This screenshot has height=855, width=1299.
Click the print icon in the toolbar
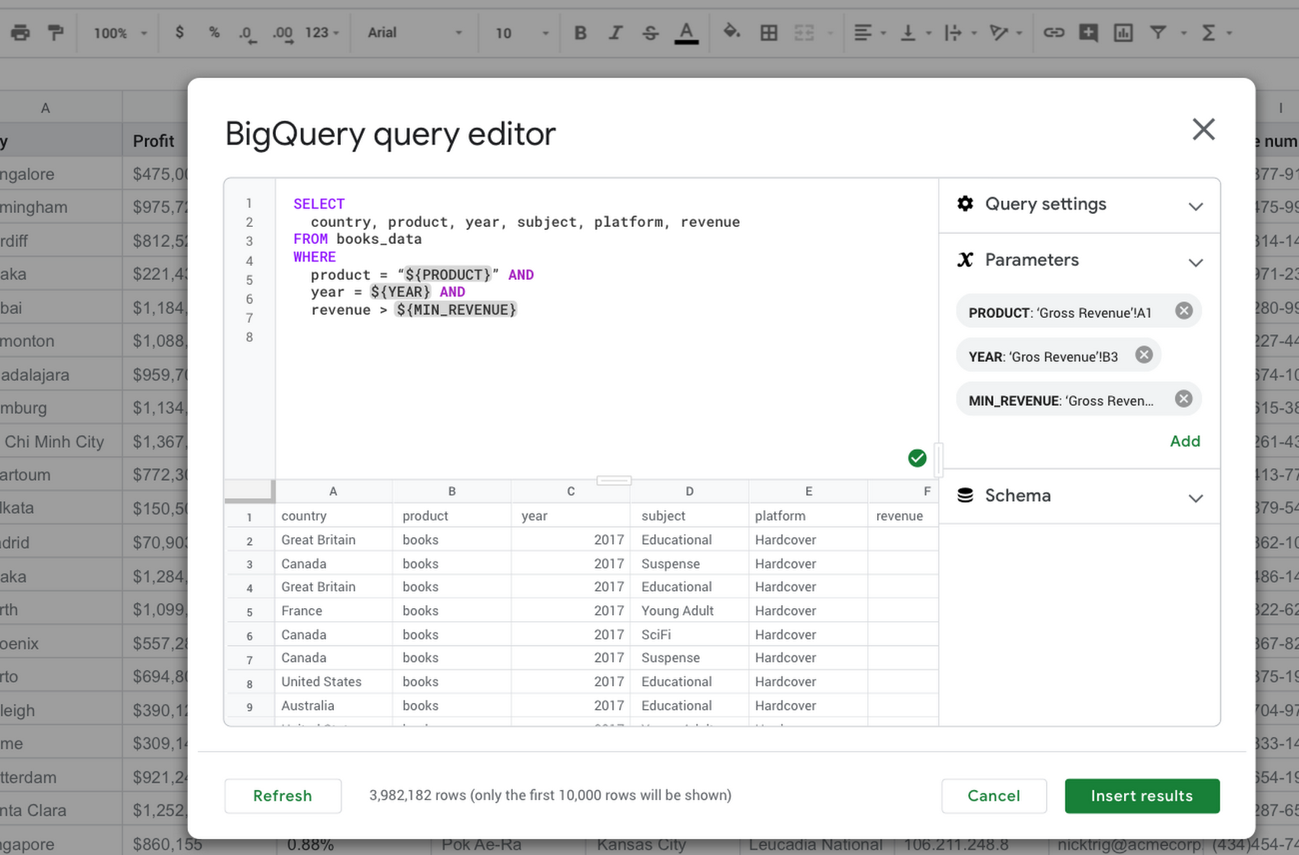click(21, 33)
